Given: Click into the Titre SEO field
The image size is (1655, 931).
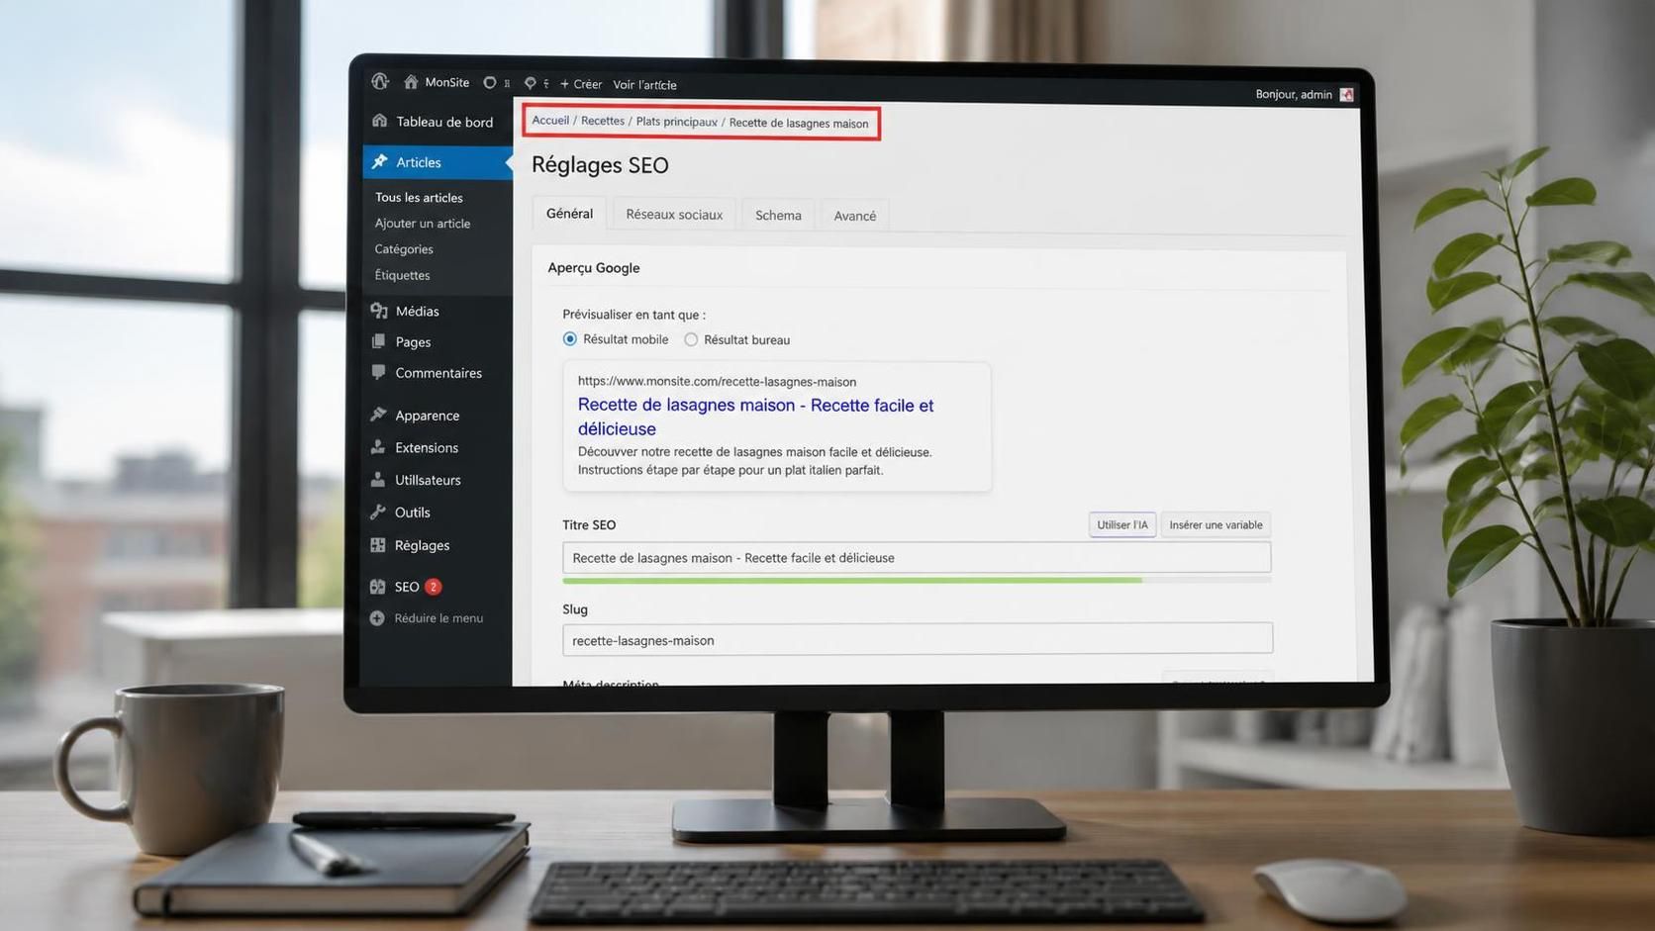Looking at the screenshot, I should pos(917,557).
